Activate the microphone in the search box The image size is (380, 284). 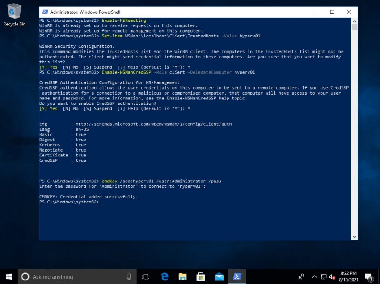point(130,276)
